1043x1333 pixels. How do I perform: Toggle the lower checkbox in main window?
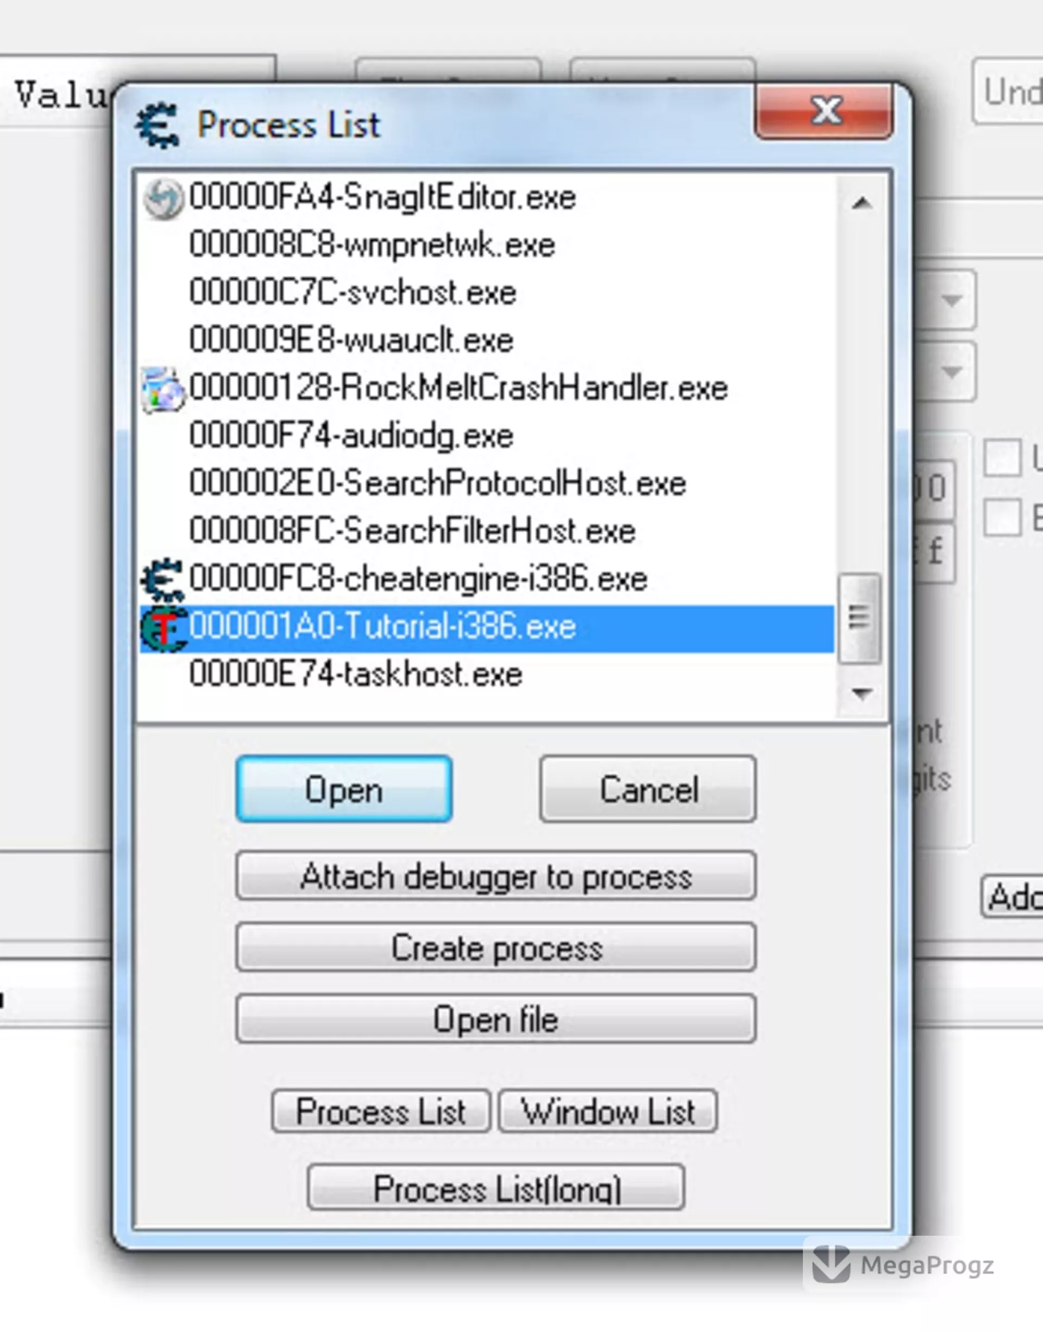tap(1003, 517)
